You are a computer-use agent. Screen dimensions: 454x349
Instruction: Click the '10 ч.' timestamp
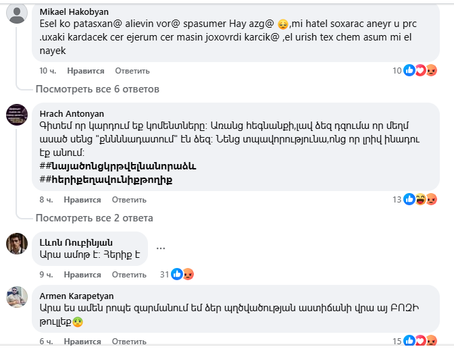tap(47, 70)
